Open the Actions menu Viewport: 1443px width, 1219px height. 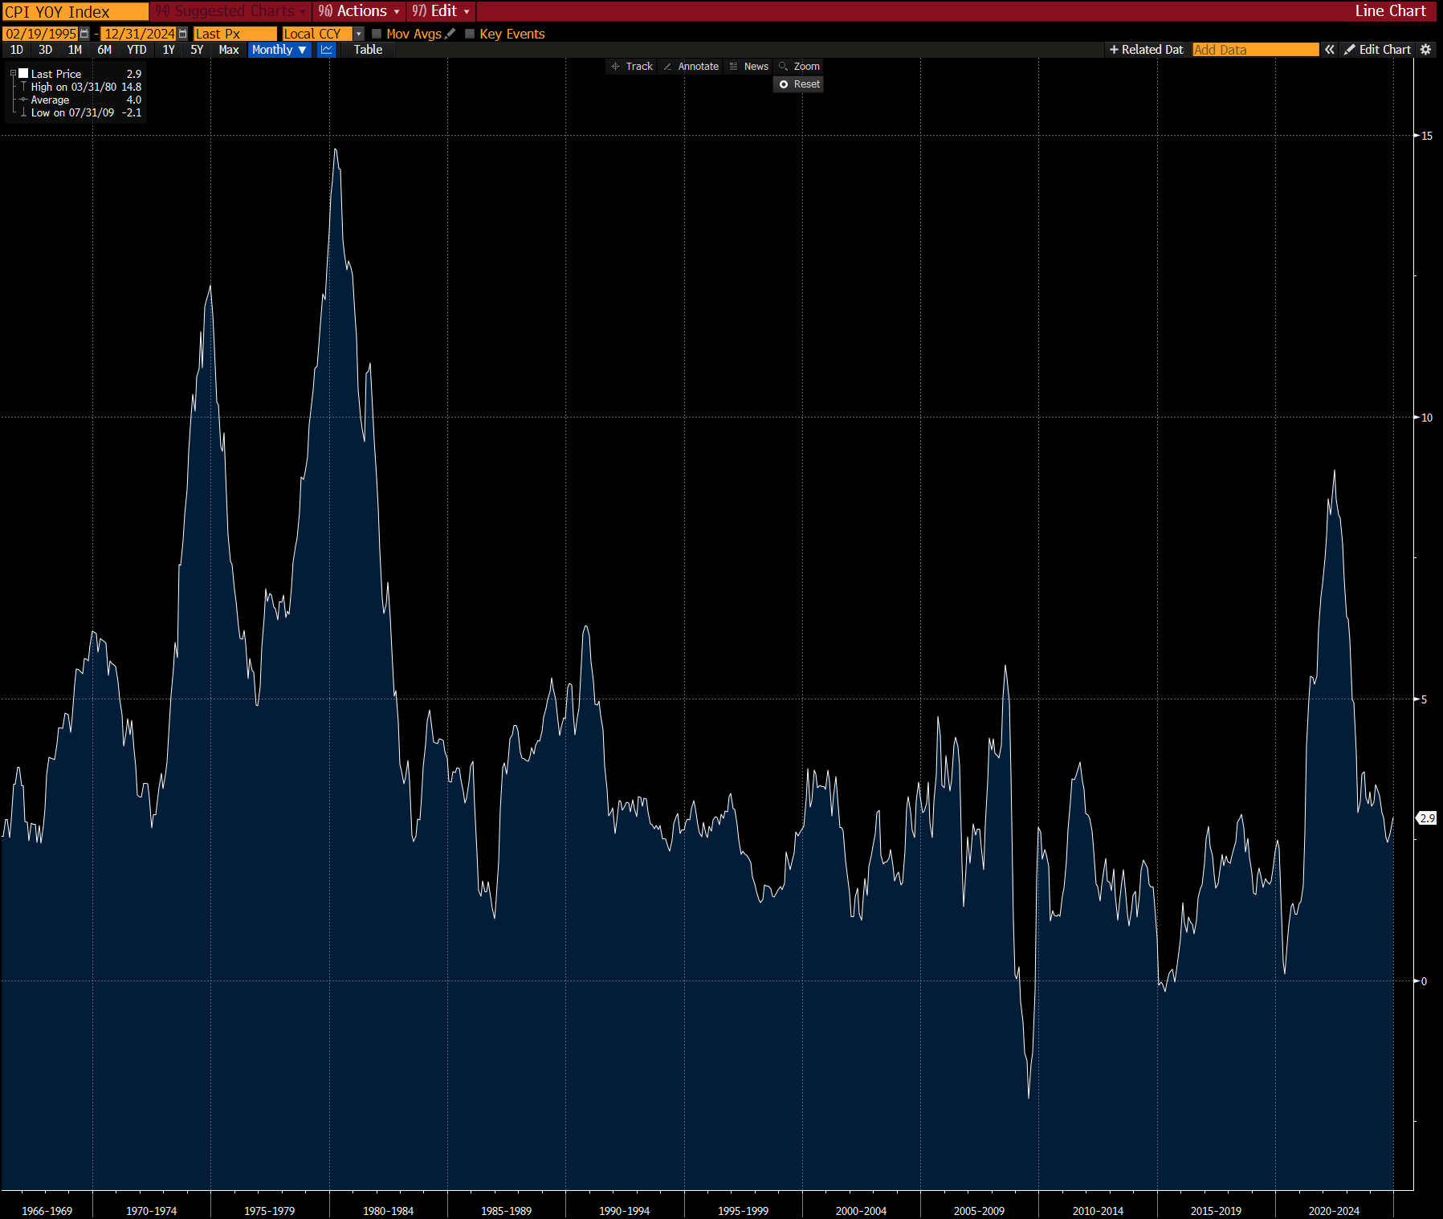(x=358, y=11)
